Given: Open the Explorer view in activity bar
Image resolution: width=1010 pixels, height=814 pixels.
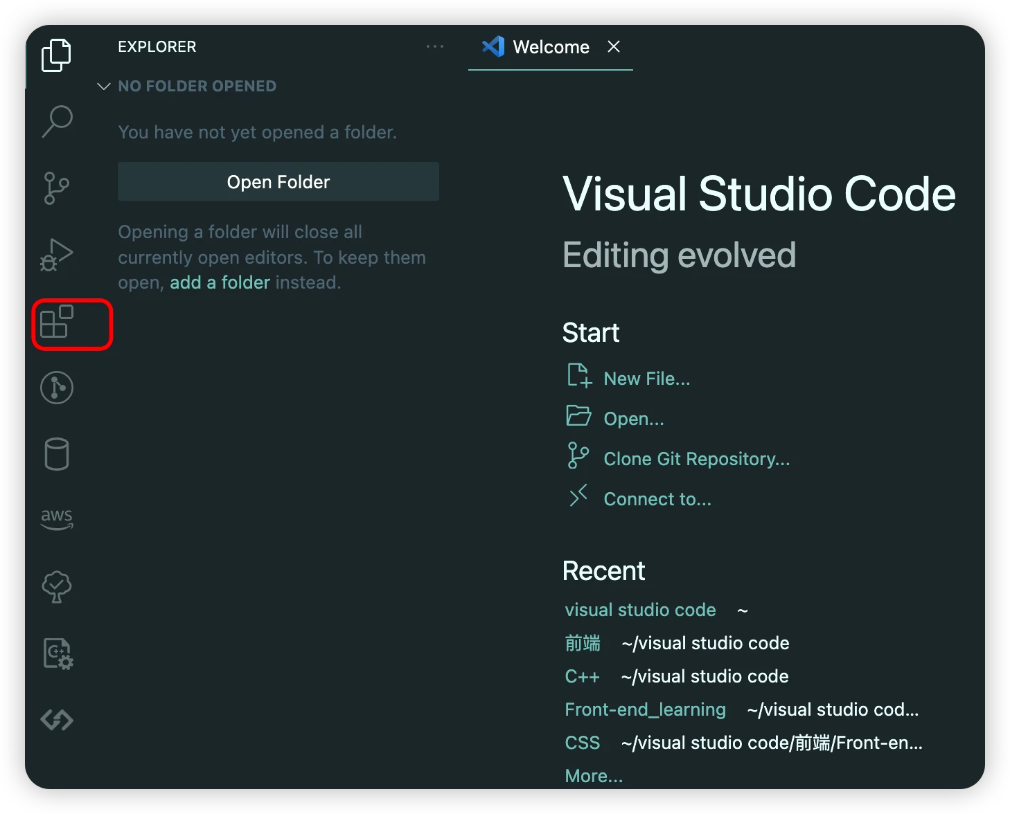Looking at the screenshot, I should (56, 55).
